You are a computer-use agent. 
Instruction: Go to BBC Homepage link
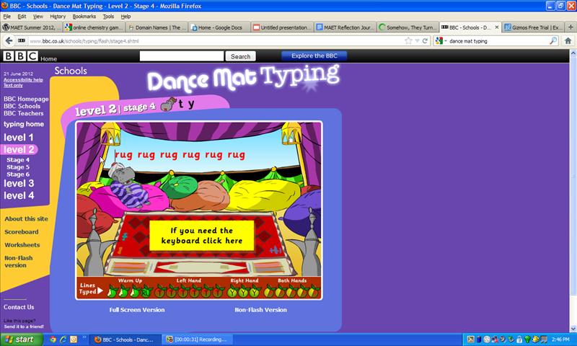26,99
